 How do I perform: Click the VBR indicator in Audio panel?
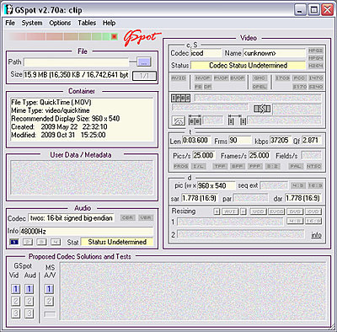(146, 217)
